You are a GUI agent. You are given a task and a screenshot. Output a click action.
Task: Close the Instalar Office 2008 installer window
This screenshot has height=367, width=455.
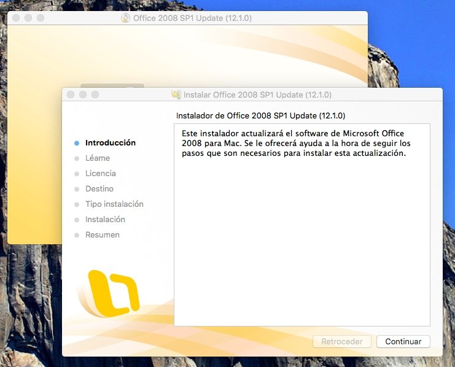click(x=71, y=95)
